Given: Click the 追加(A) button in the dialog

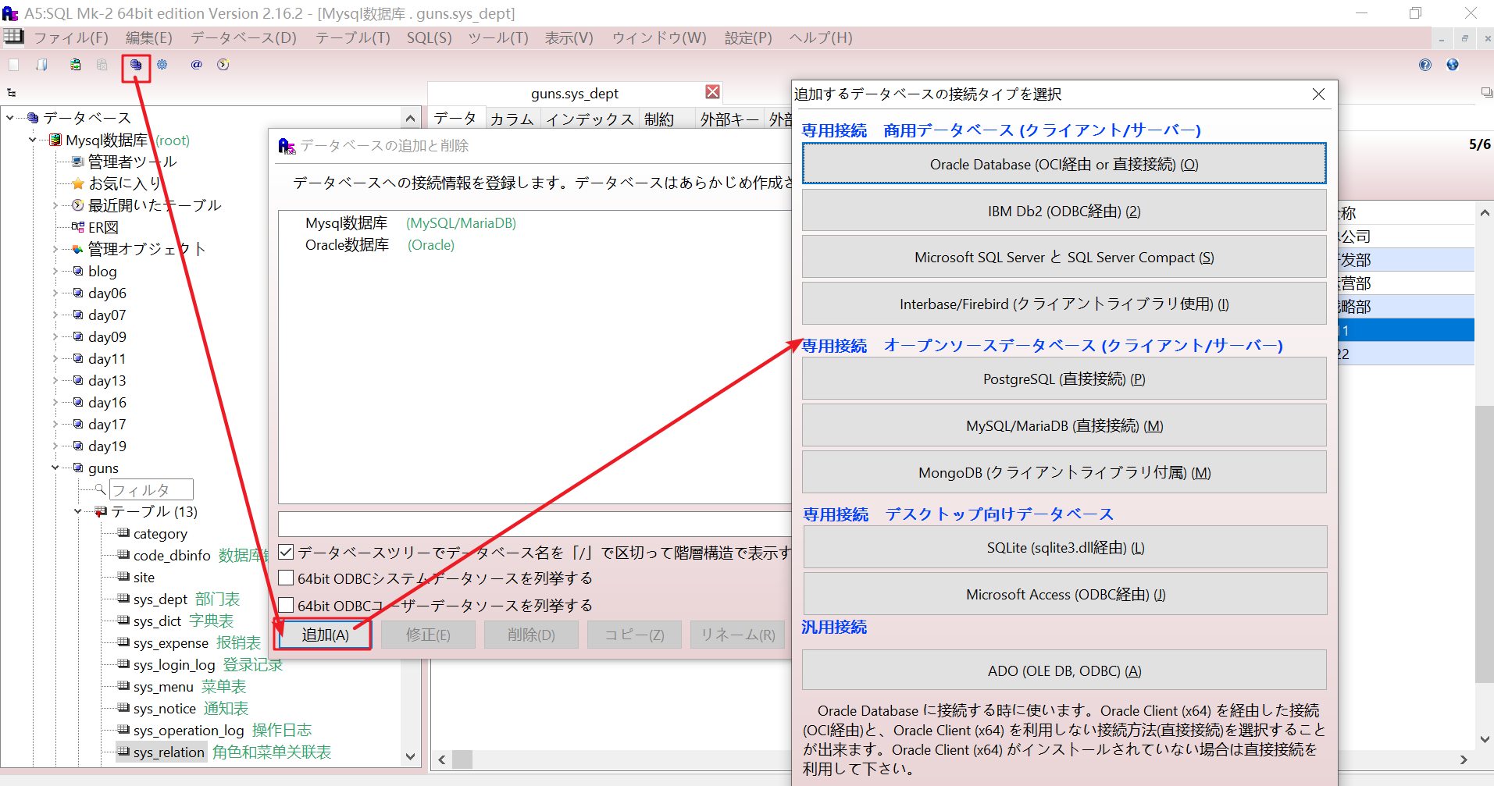Looking at the screenshot, I should pos(323,634).
